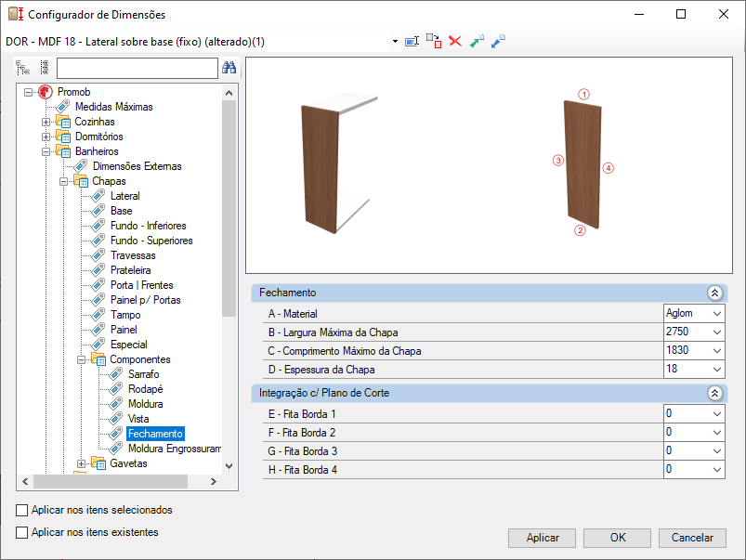Click the OK button
The height and width of the screenshot is (560, 746).
(x=617, y=538)
